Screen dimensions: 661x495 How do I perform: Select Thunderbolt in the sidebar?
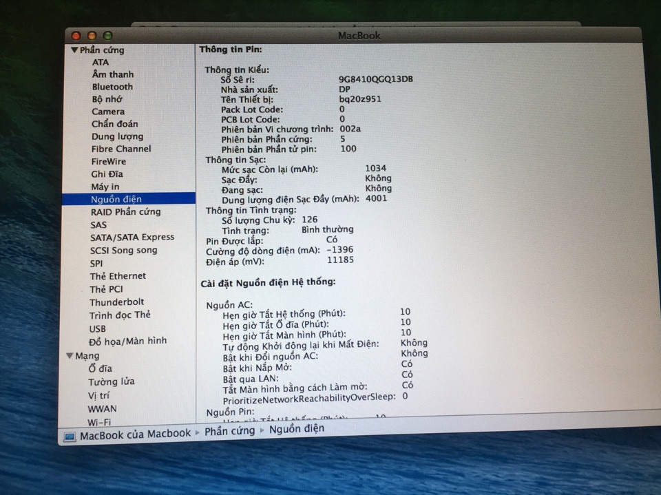116,302
